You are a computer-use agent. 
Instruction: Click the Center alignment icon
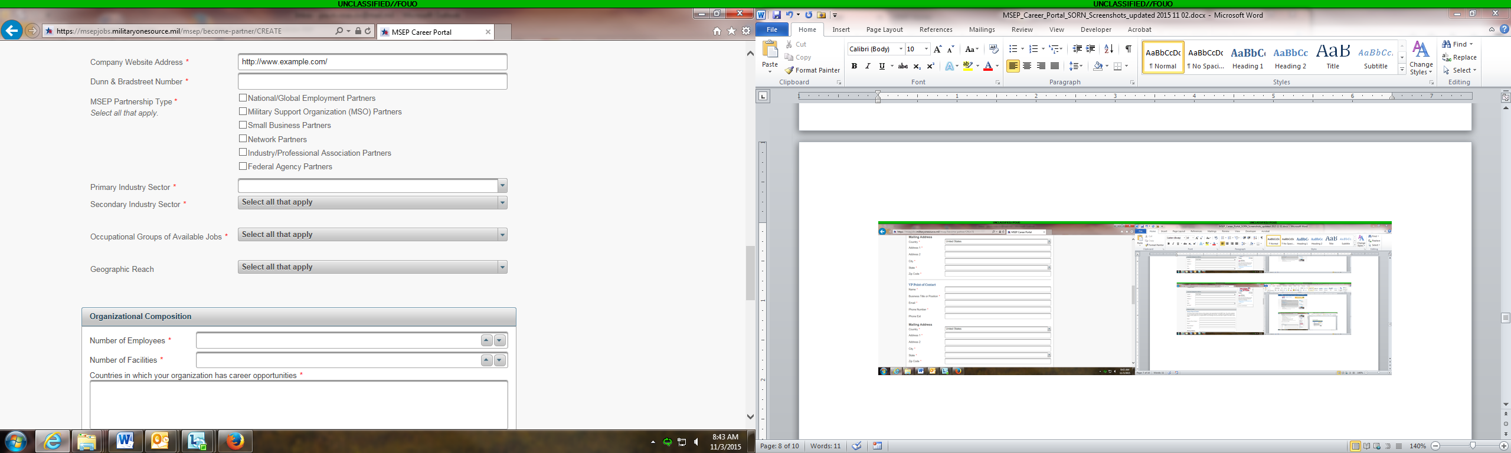[1027, 66]
